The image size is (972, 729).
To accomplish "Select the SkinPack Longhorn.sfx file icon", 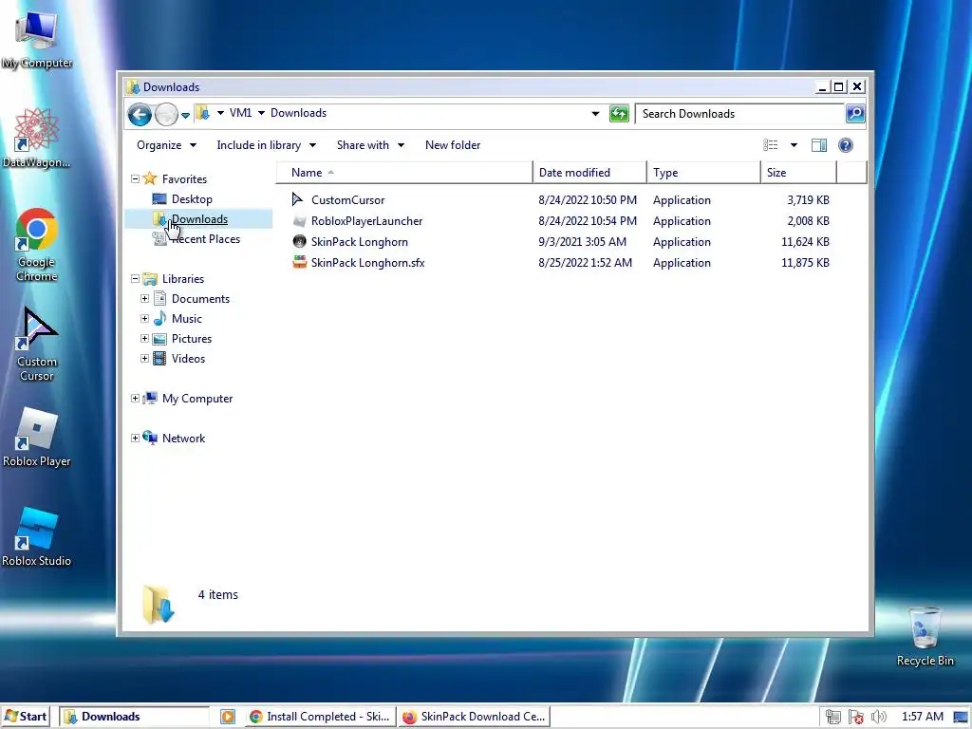I will click(x=299, y=262).
